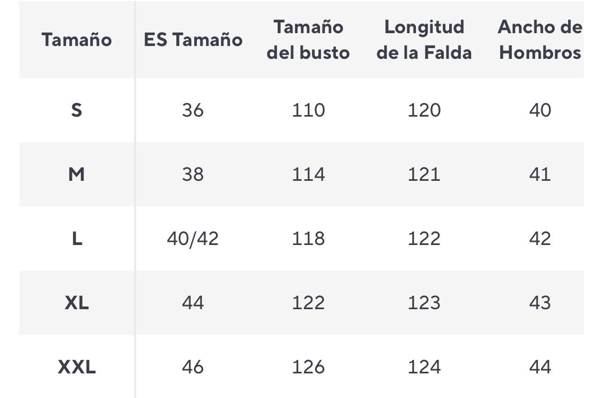Click the XL size row label
Image resolution: width=603 pixels, height=398 pixels.
pyautogui.click(x=77, y=303)
